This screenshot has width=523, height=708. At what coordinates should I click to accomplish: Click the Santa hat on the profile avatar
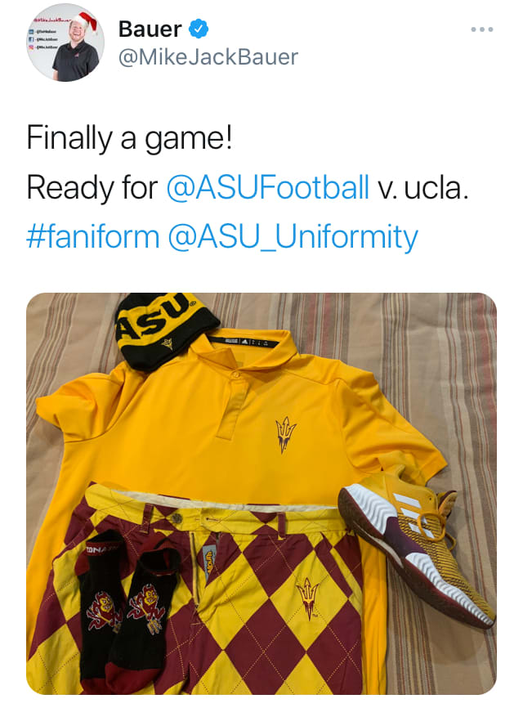tap(86, 21)
